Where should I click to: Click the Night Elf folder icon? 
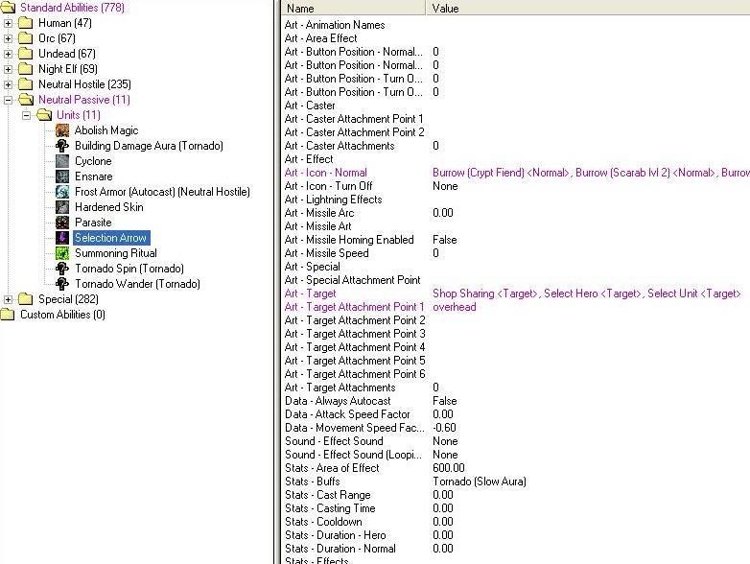click(x=25, y=69)
